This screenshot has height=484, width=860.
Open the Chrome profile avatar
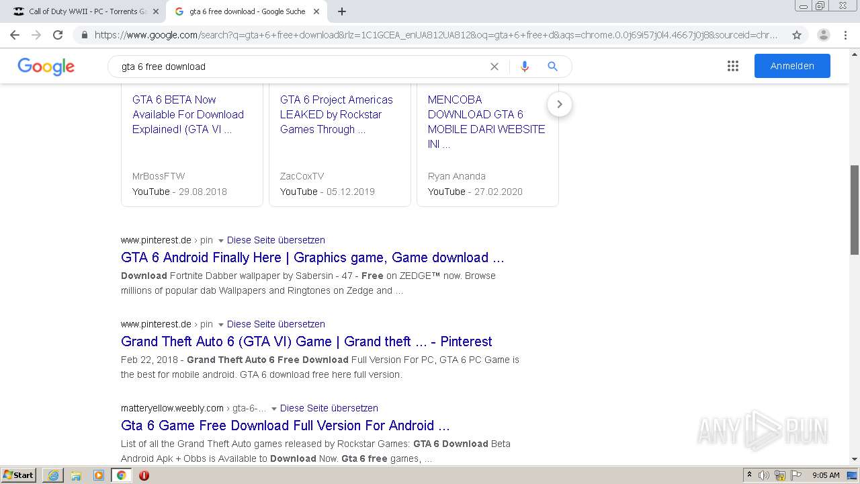(824, 35)
